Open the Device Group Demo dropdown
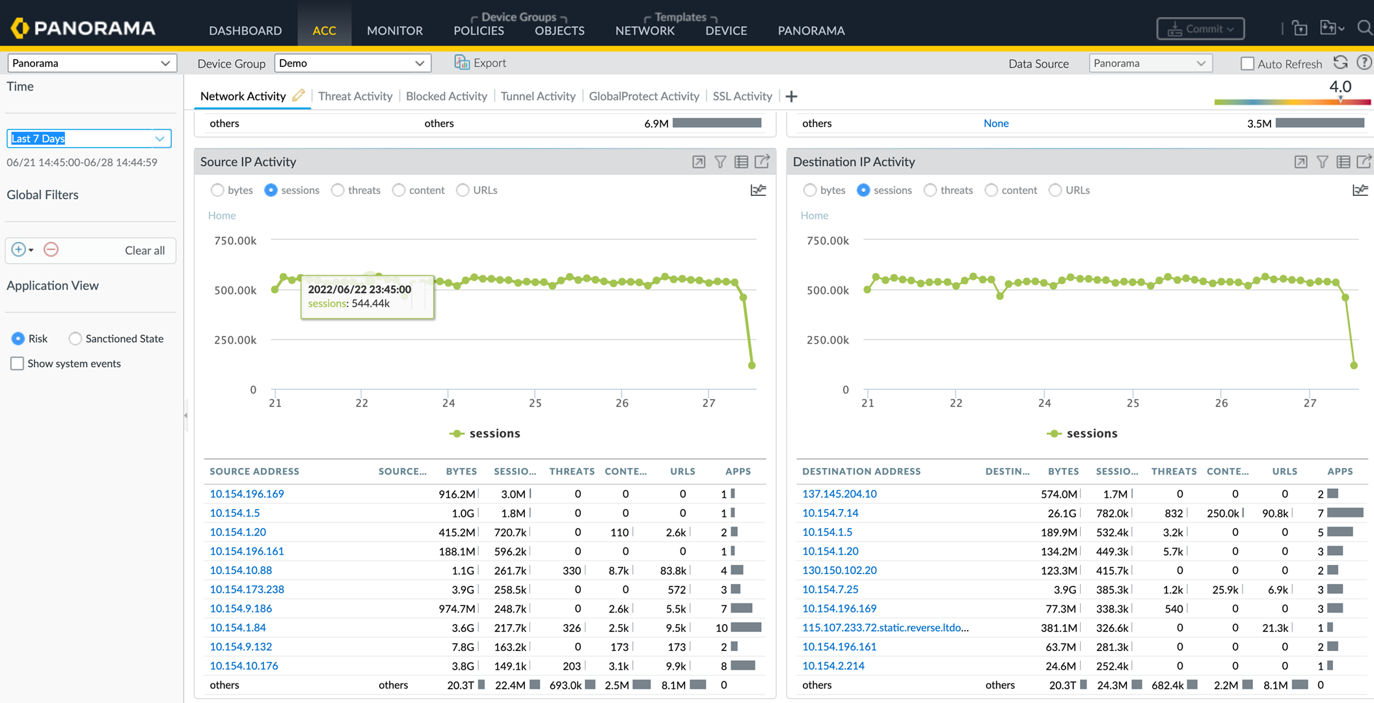 pos(353,63)
